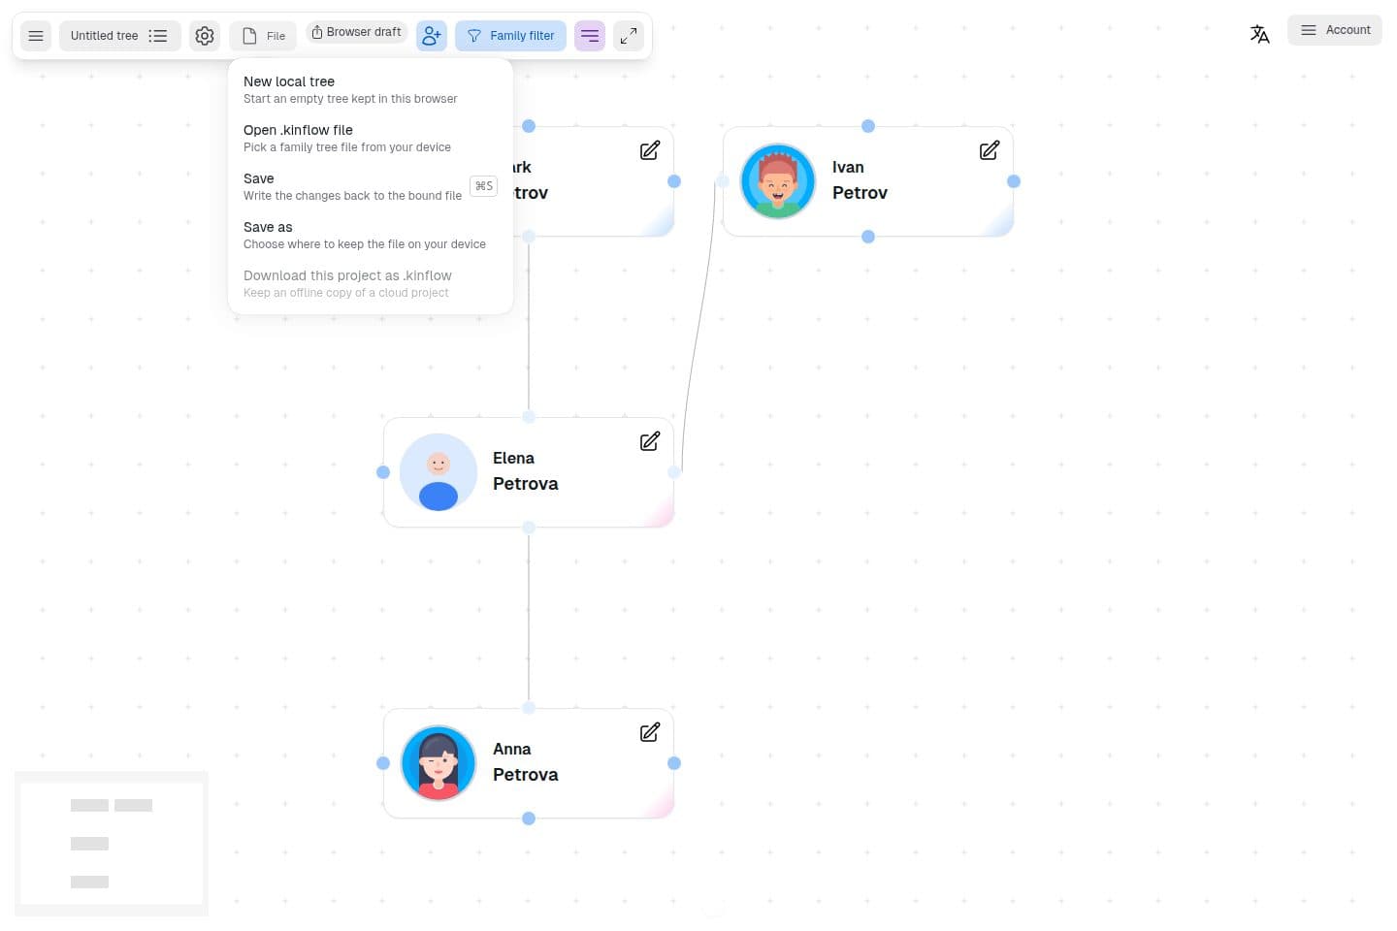Open the language translation icon

point(1259,35)
